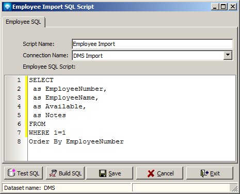Click the 'Dataset name: DMS' status text
240x194 pixels.
29,188
